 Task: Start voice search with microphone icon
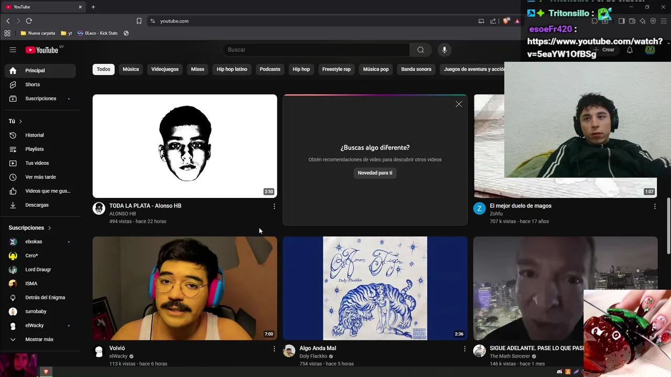pyautogui.click(x=444, y=50)
